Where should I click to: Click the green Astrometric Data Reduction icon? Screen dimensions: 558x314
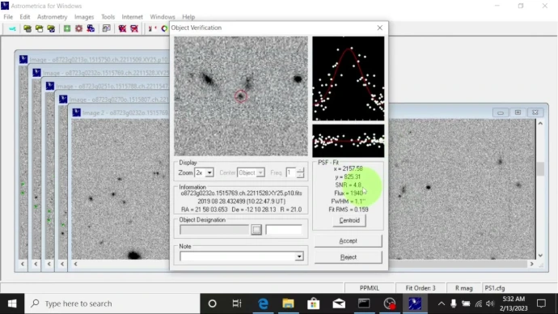67,29
